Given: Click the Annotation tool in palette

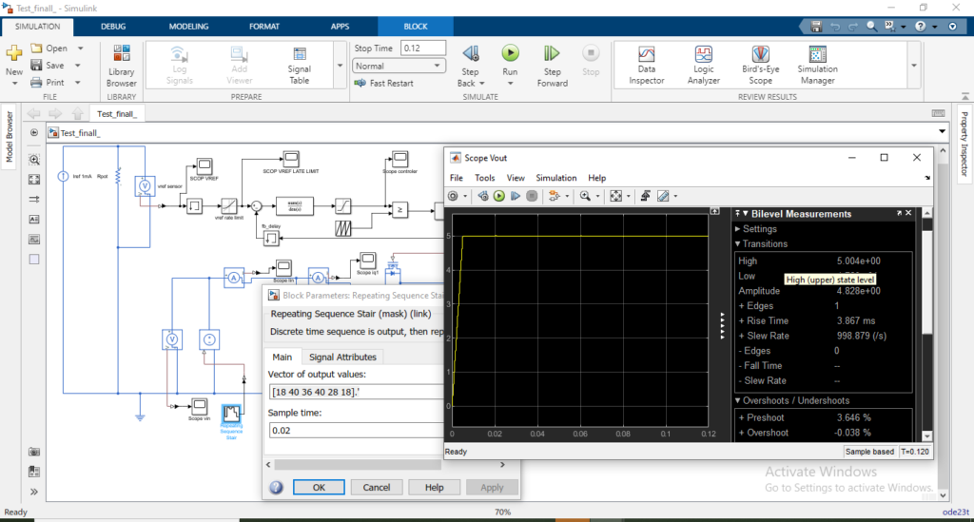Looking at the screenshot, I should [34, 219].
